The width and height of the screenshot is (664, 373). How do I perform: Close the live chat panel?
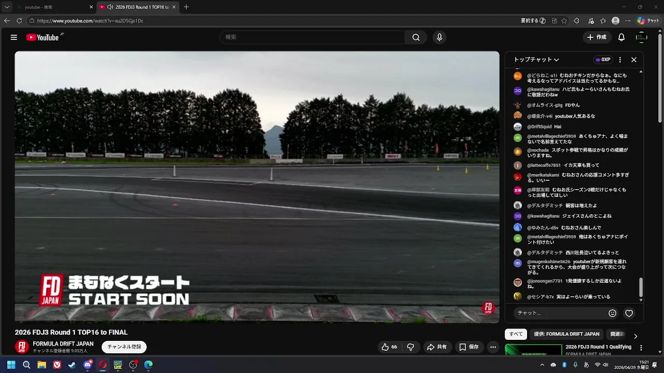634,60
